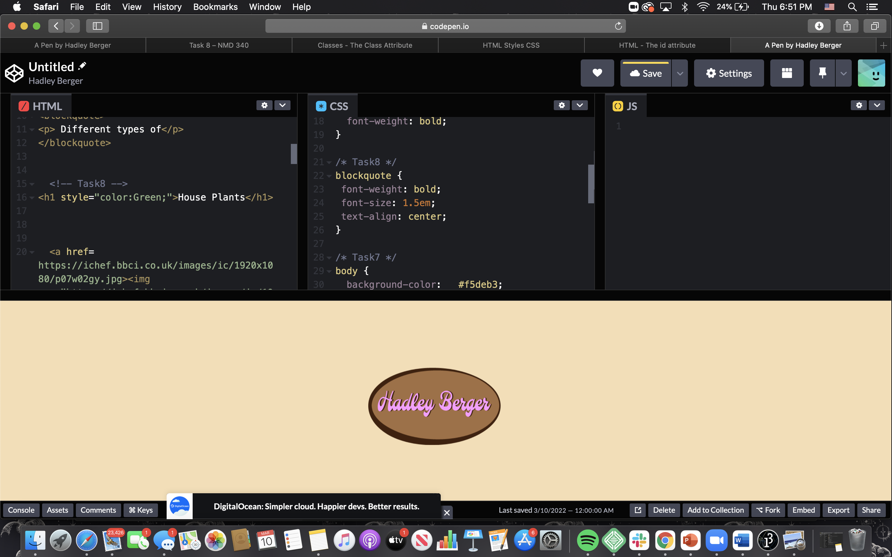Expand the pin options dropdown arrow
The height and width of the screenshot is (557, 892).
click(x=843, y=73)
